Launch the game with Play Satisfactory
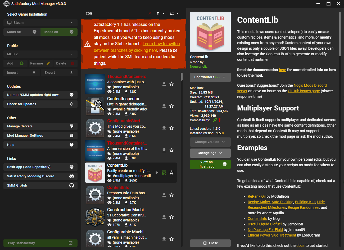 (x=40, y=243)
